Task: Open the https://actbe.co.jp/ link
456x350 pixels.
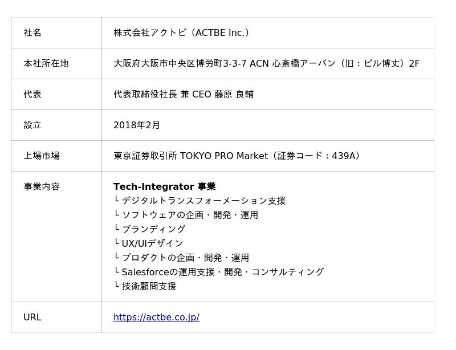Action: tap(156, 318)
